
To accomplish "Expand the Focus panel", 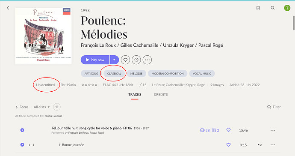I will 22,107.
